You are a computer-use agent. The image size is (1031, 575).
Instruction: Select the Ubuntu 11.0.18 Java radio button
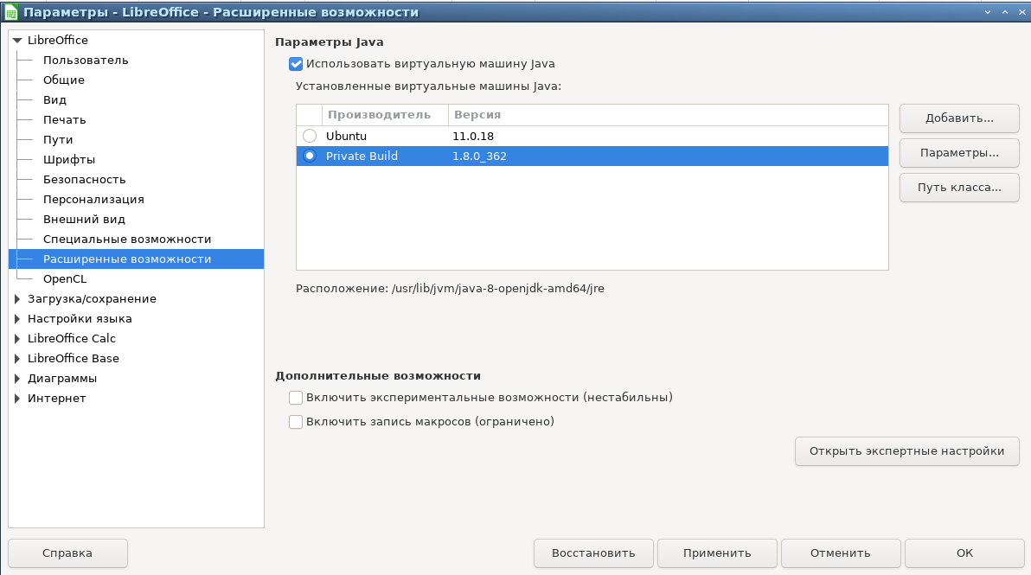[310, 136]
